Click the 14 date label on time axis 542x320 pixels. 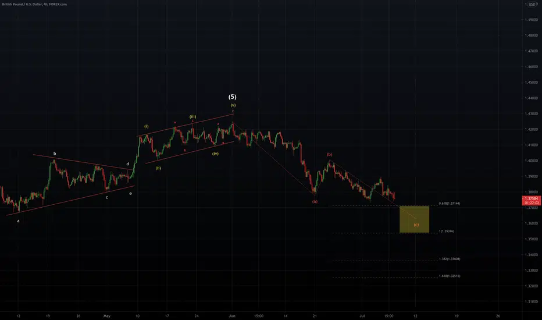285,316
